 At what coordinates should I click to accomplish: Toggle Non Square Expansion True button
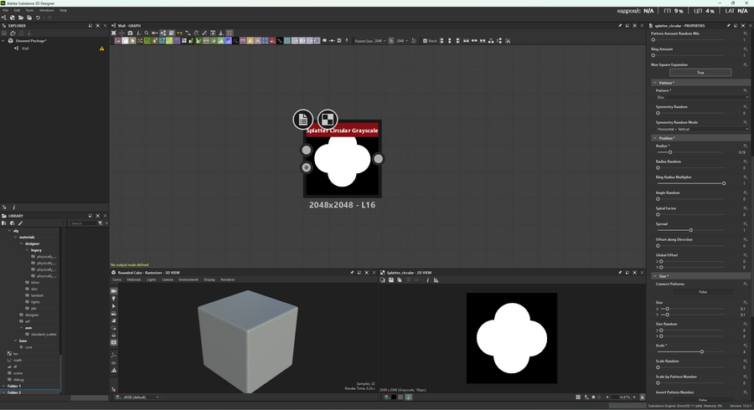pos(700,73)
